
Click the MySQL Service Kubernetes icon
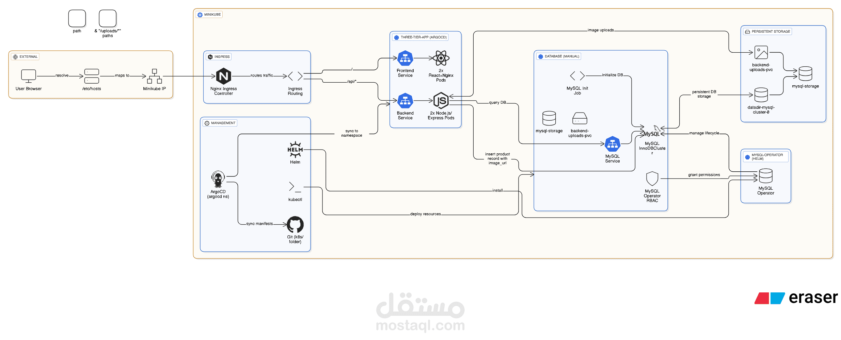[x=613, y=144]
